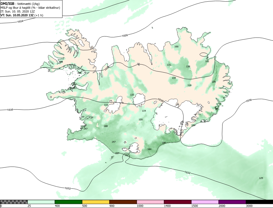Select the CAPE value 138

point(188,66)
